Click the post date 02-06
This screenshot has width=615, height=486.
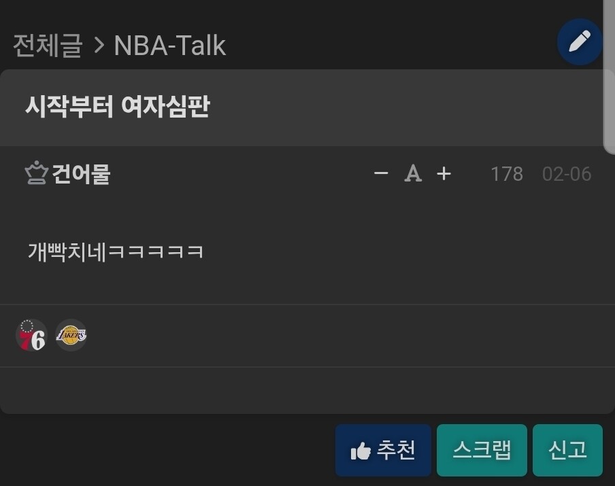click(x=567, y=174)
